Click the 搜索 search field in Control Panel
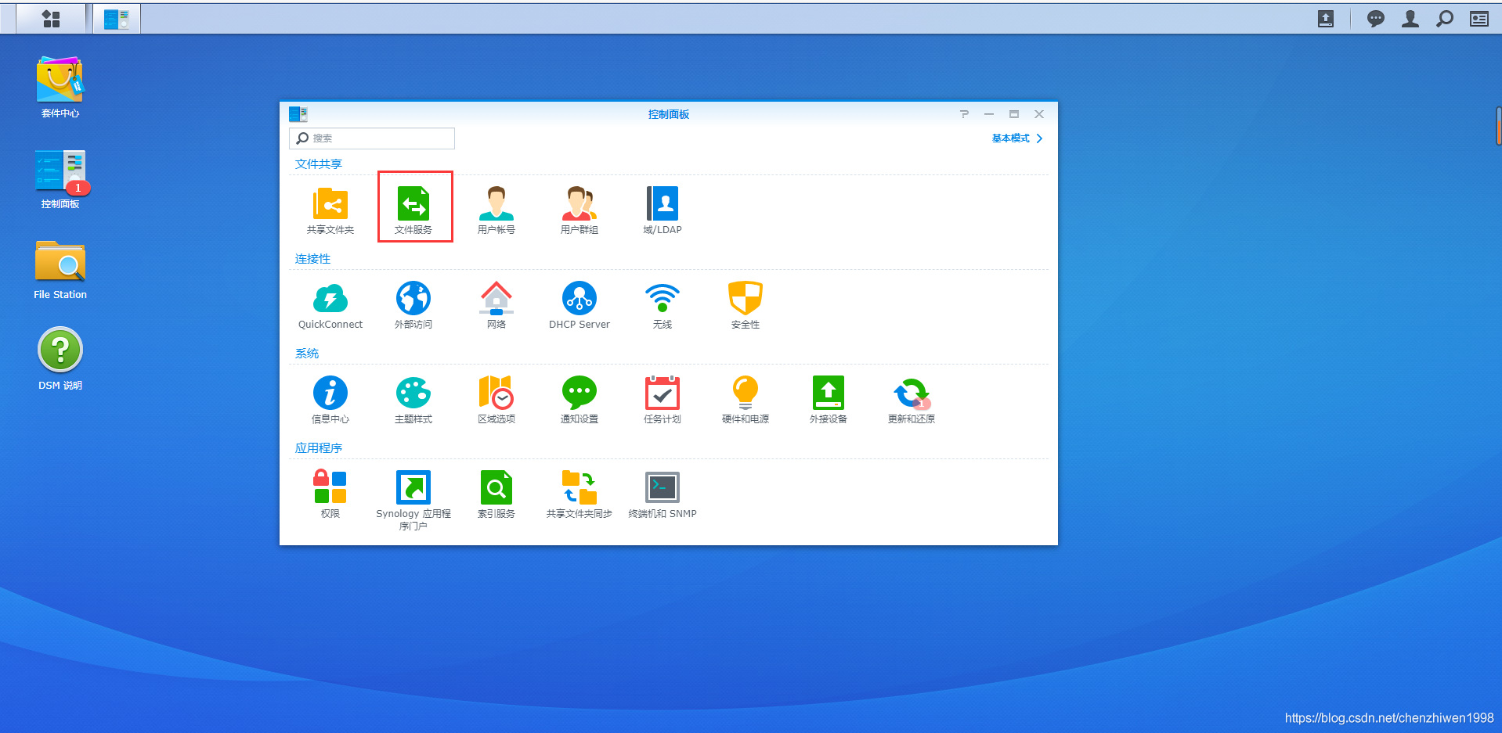 click(x=372, y=138)
